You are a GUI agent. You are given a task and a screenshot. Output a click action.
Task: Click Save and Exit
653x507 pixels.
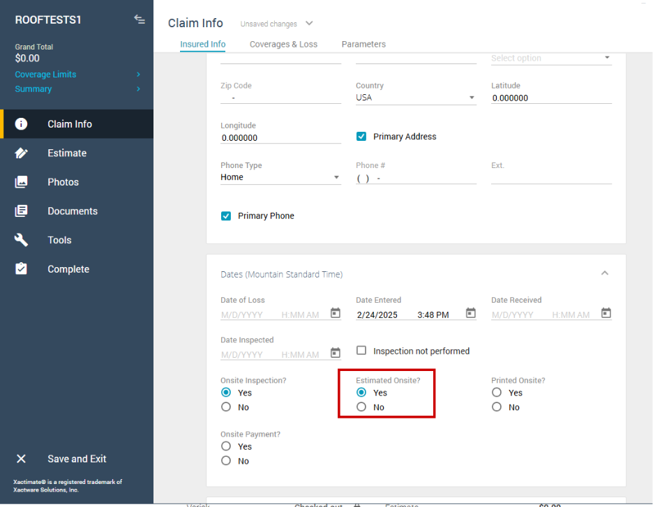(x=77, y=459)
